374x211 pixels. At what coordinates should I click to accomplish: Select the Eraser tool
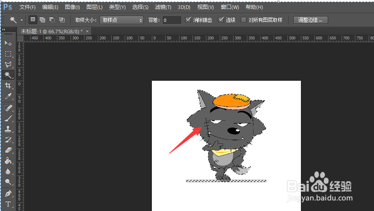point(8,150)
